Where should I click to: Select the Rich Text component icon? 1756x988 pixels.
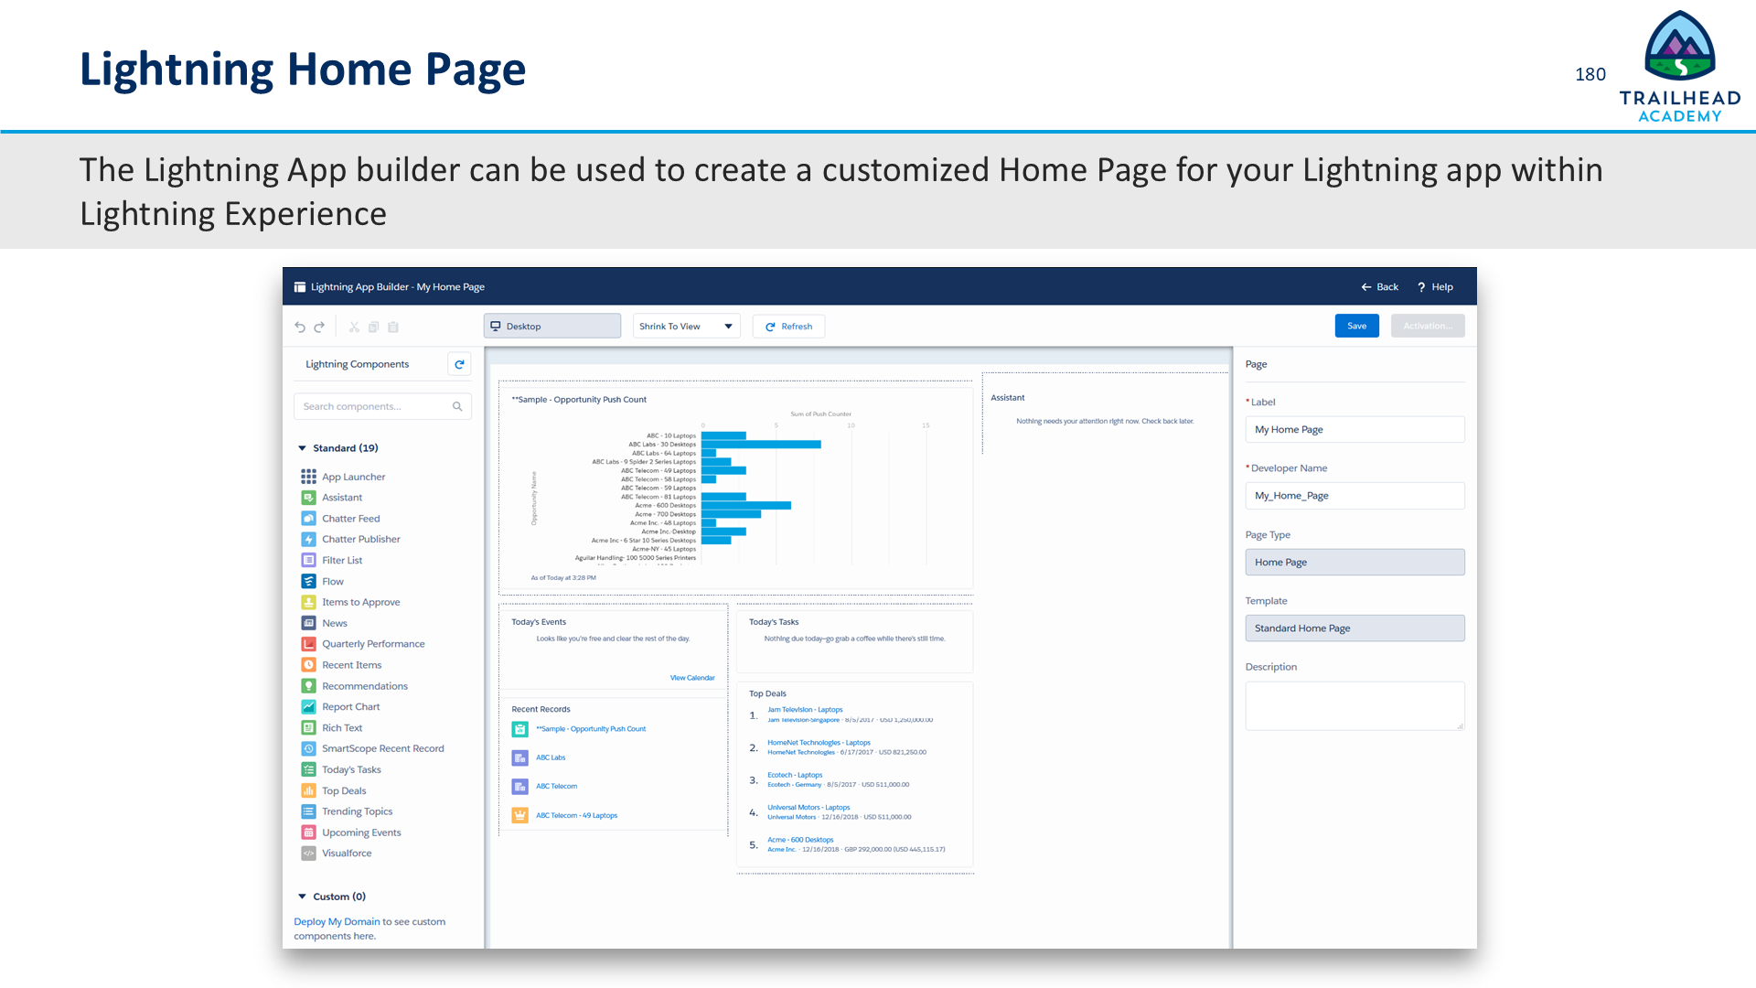(309, 728)
